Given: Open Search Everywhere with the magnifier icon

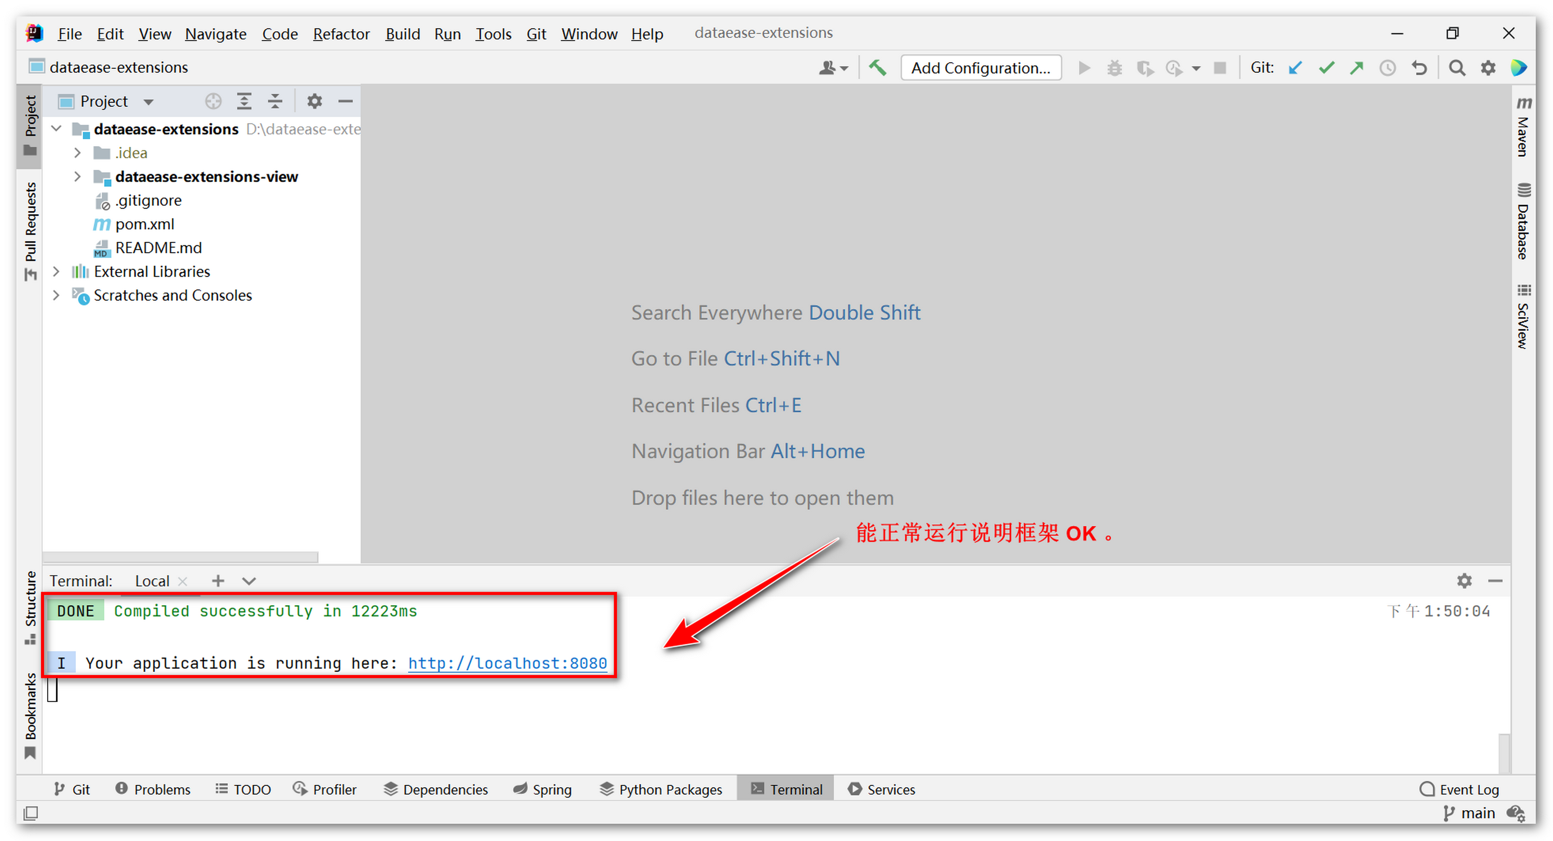Looking at the screenshot, I should tap(1456, 68).
